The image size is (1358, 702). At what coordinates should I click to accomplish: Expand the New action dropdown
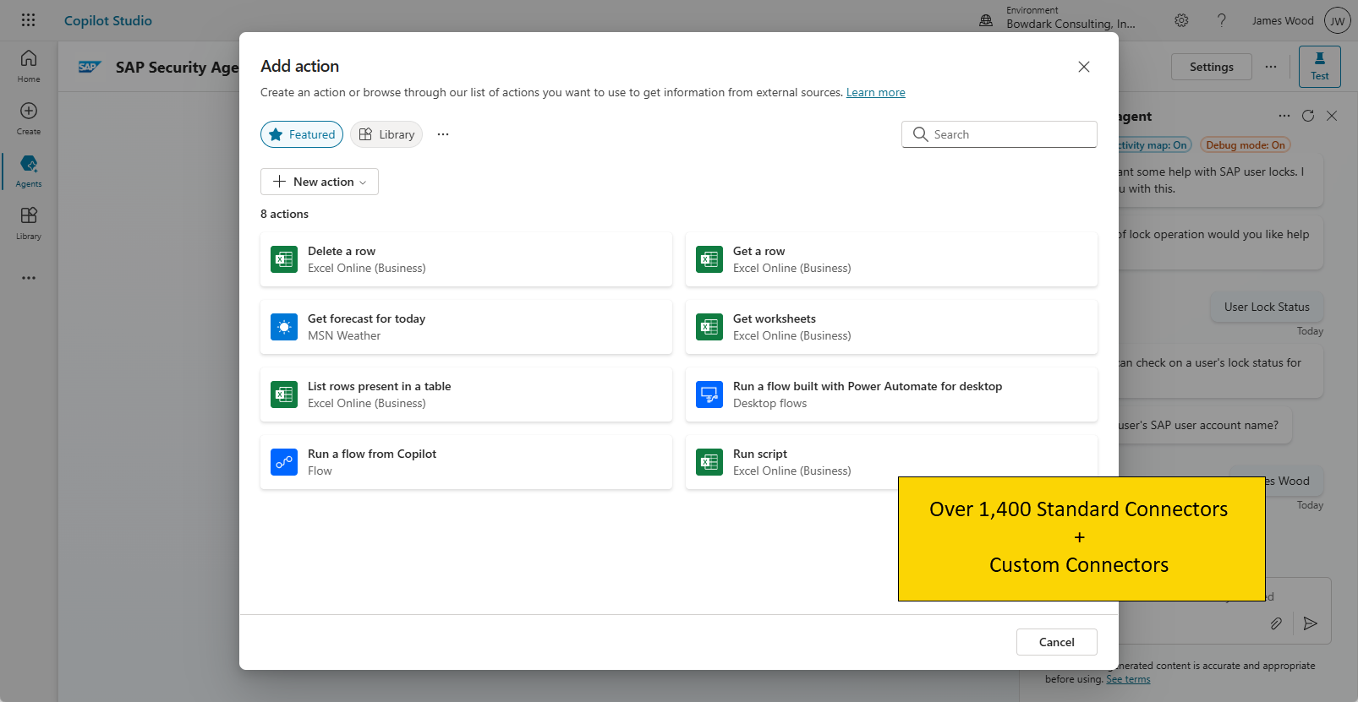coord(320,182)
